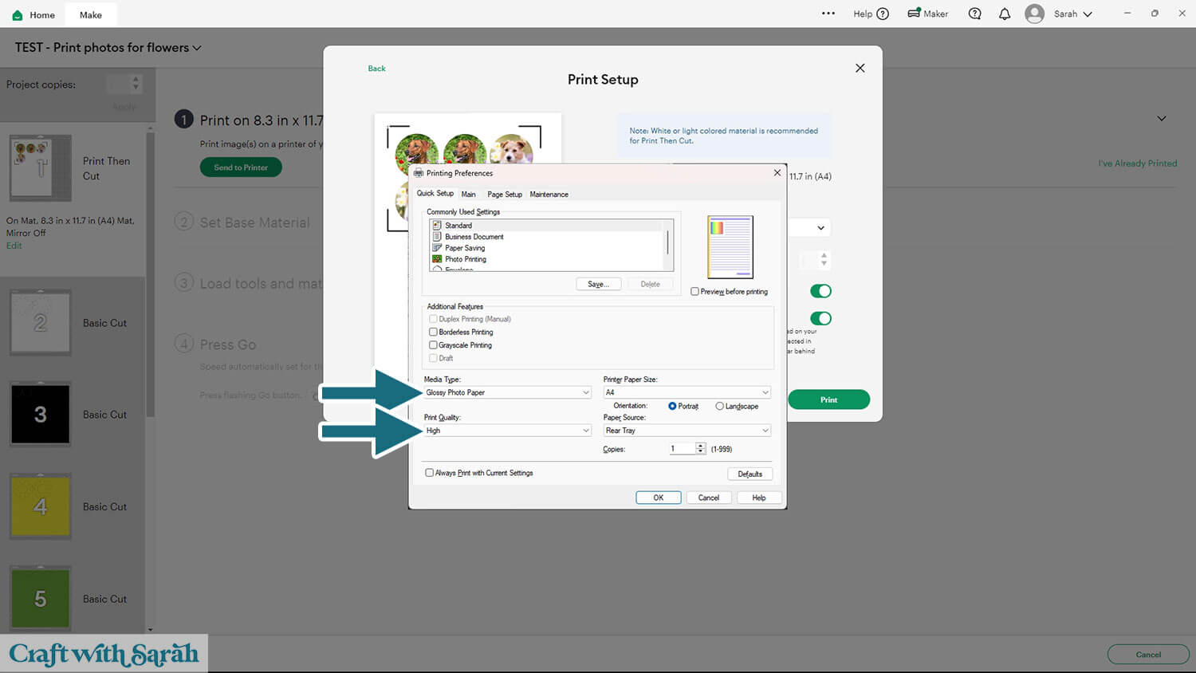Select the yellow mat 4 thumbnail

pos(41,506)
